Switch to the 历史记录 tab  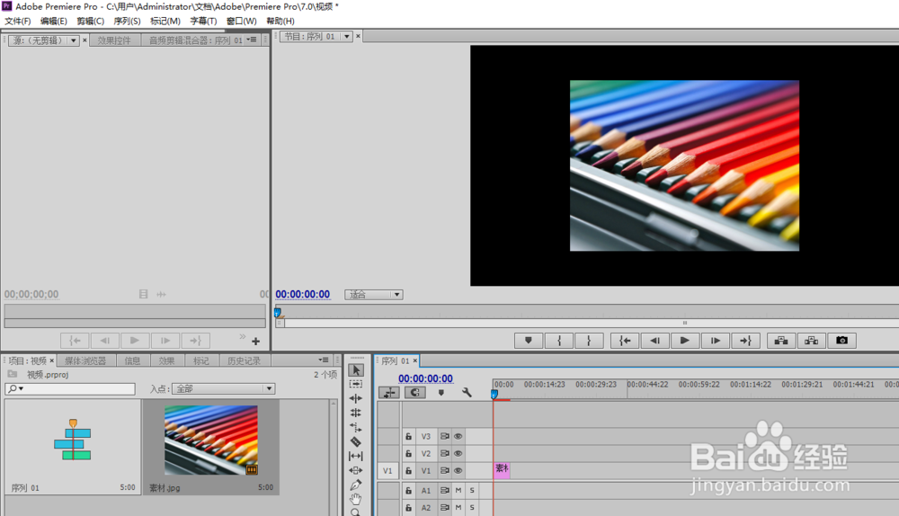click(x=245, y=360)
